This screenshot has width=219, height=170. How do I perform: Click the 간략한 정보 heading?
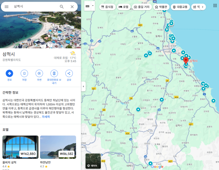(x=10, y=92)
